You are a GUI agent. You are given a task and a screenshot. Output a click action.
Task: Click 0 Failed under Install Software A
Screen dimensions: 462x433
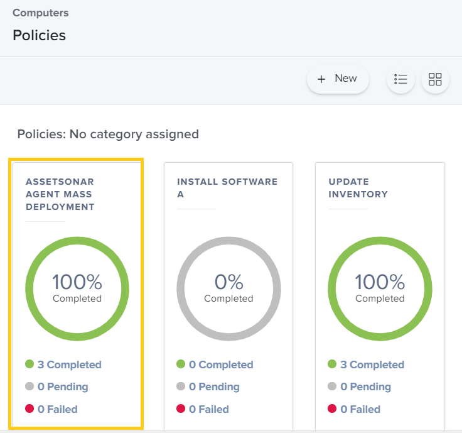pyautogui.click(x=208, y=409)
